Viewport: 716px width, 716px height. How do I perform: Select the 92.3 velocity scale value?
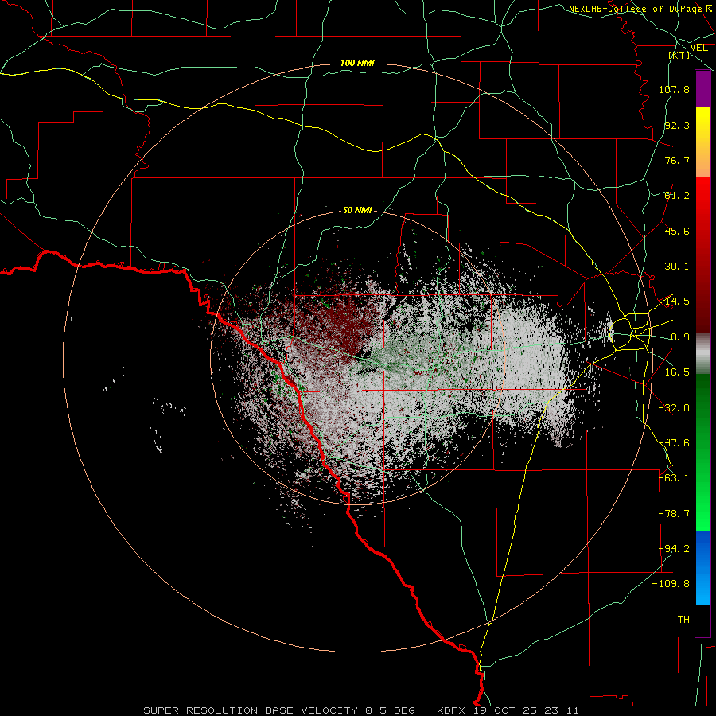click(x=677, y=125)
